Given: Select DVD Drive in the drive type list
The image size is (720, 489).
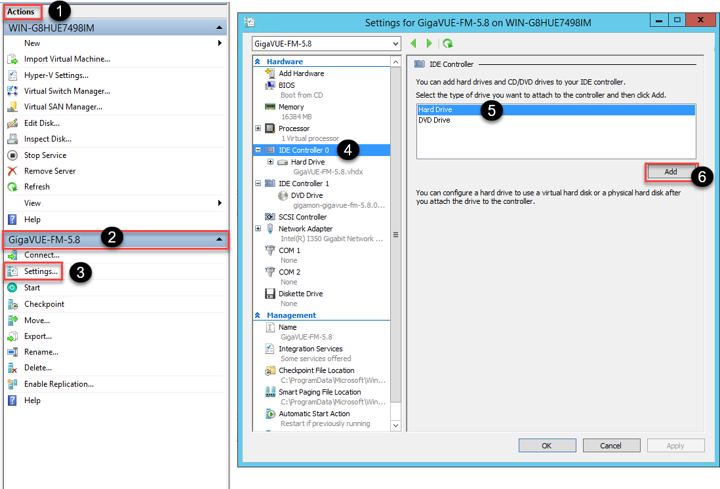Looking at the screenshot, I should 434,120.
